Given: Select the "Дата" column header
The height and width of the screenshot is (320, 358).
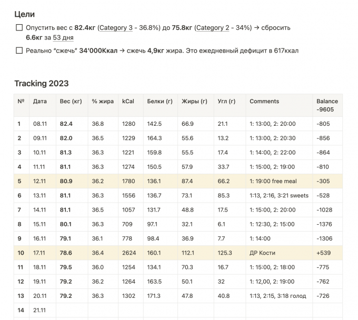Looking at the screenshot, I should 39,101.
